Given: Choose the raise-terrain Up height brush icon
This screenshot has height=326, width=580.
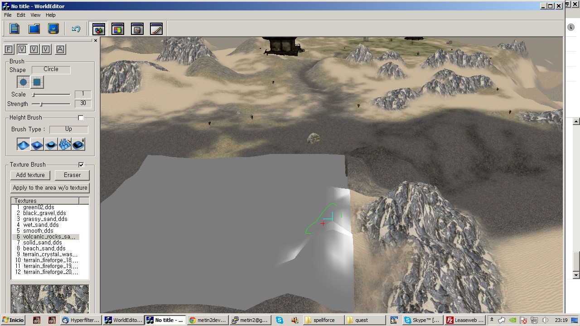Looking at the screenshot, I should (23, 145).
